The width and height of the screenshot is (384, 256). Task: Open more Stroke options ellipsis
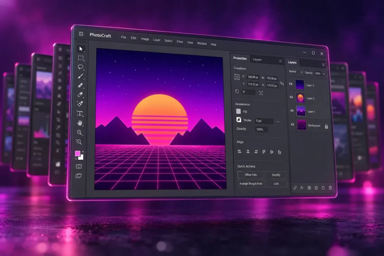pyautogui.click(x=278, y=122)
